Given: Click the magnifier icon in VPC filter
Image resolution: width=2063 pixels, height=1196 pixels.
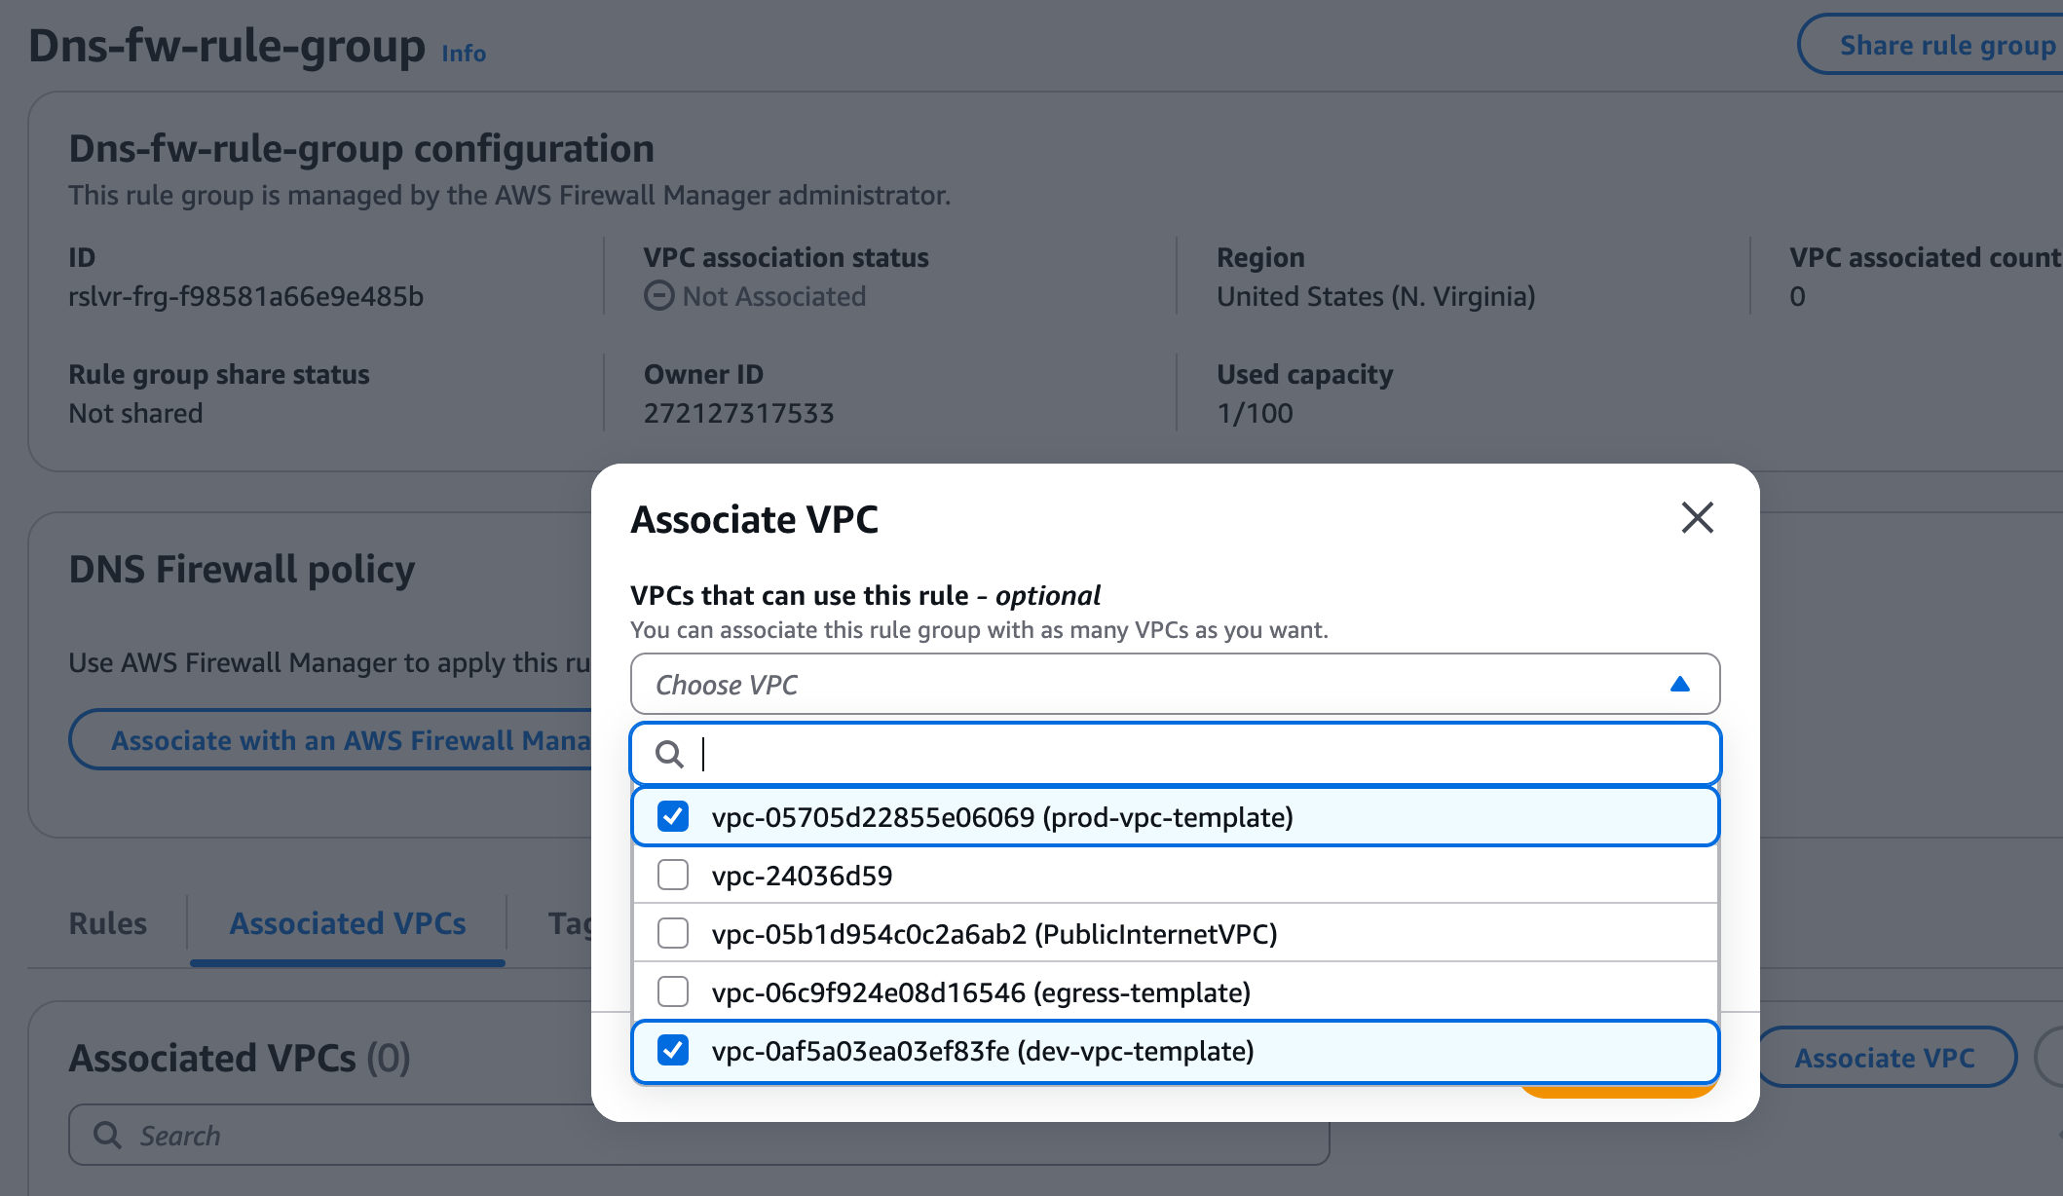Looking at the screenshot, I should [x=669, y=754].
